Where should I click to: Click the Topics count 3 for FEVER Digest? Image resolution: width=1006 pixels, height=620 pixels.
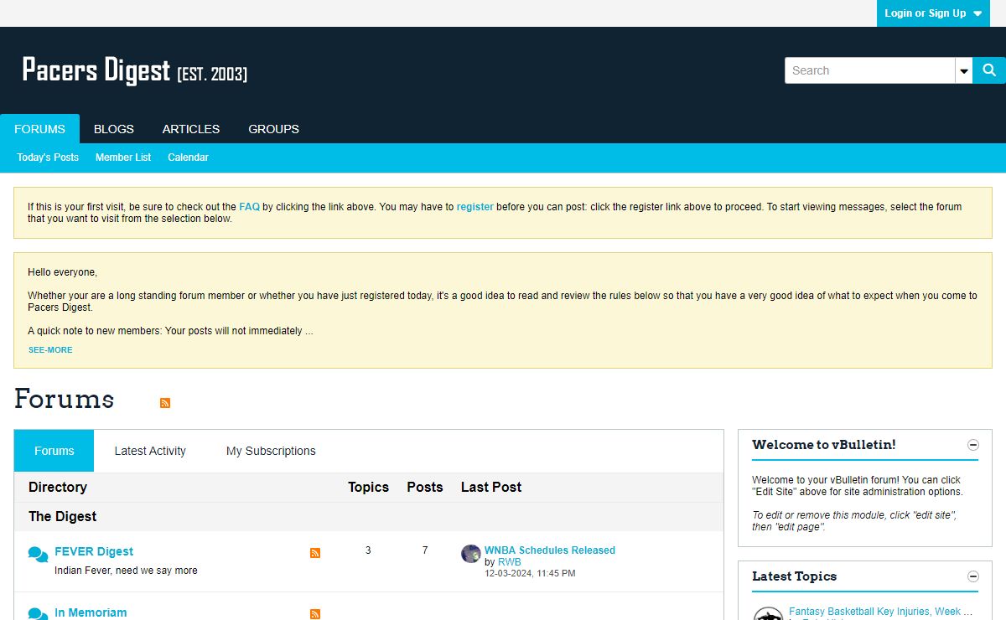click(368, 550)
